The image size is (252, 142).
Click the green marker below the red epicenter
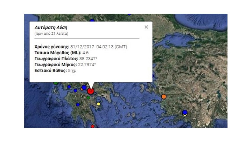88,97
